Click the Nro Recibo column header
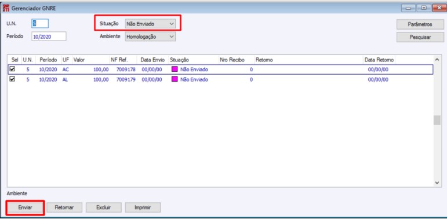Image resolution: width=447 pixels, height=219 pixels. click(237, 60)
